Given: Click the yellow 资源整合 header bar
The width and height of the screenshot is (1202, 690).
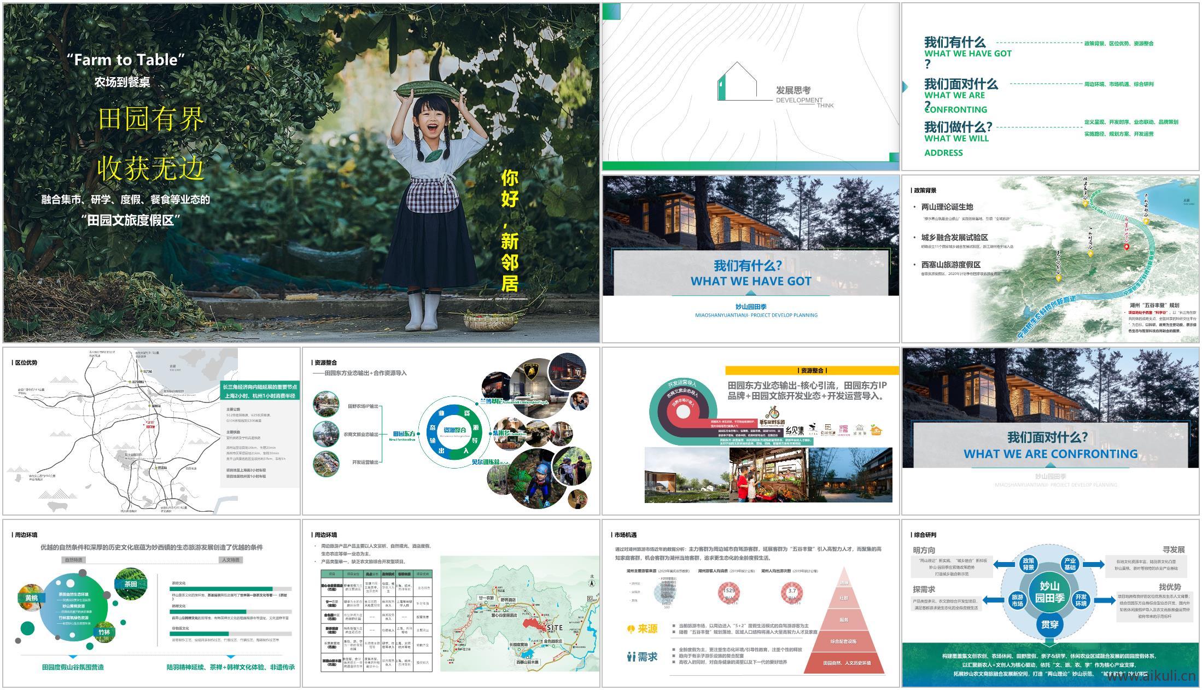Looking at the screenshot, I should point(812,370).
